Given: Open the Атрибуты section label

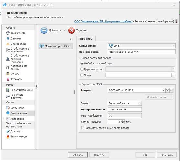Looking at the screenshot, I should [17, 79].
